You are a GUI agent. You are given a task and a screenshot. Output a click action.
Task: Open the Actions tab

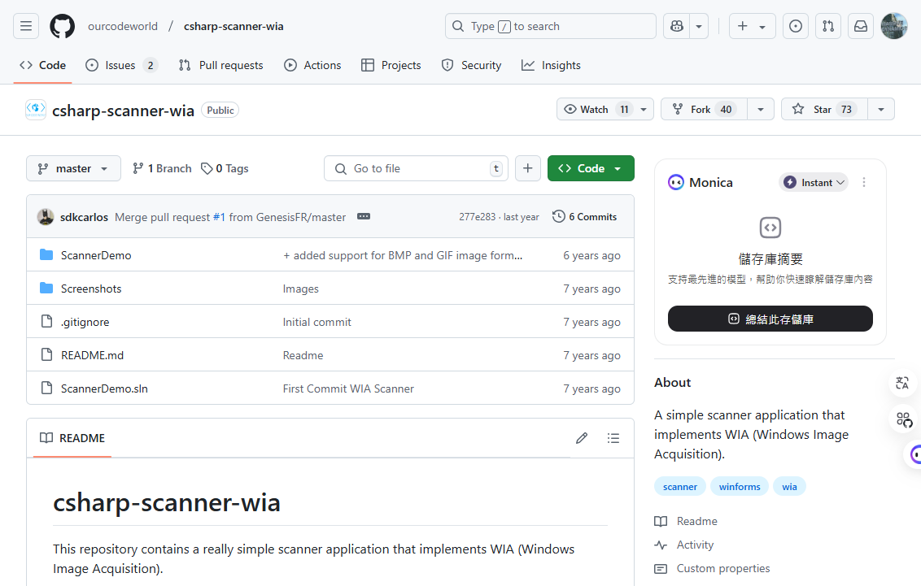(x=312, y=65)
